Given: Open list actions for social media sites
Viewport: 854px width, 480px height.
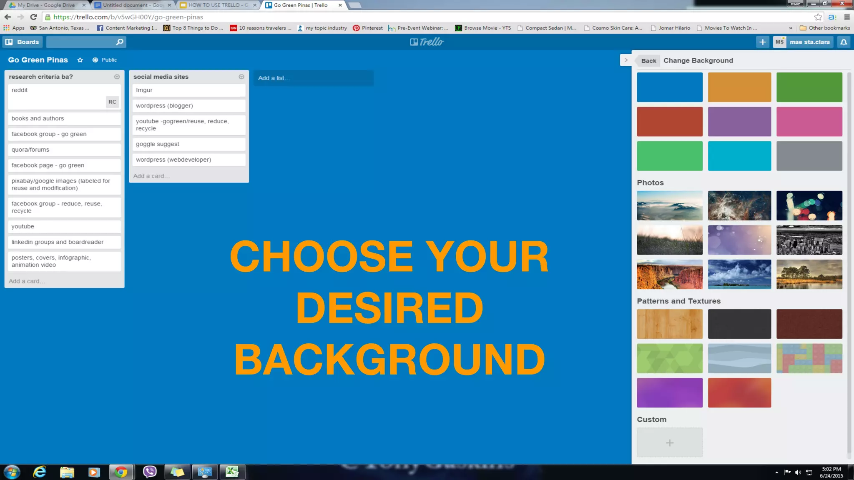Looking at the screenshot, I should 241,77.
